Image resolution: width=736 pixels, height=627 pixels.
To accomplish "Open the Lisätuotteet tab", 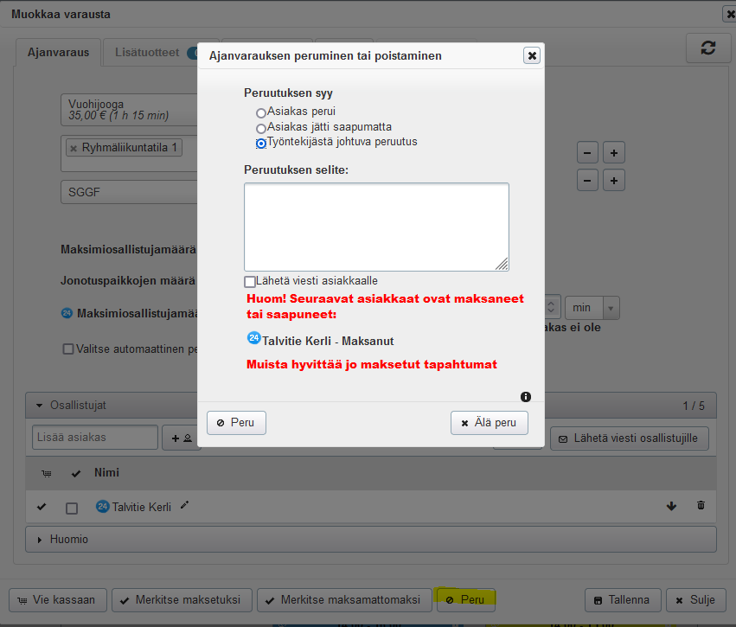I will point(147,53).
